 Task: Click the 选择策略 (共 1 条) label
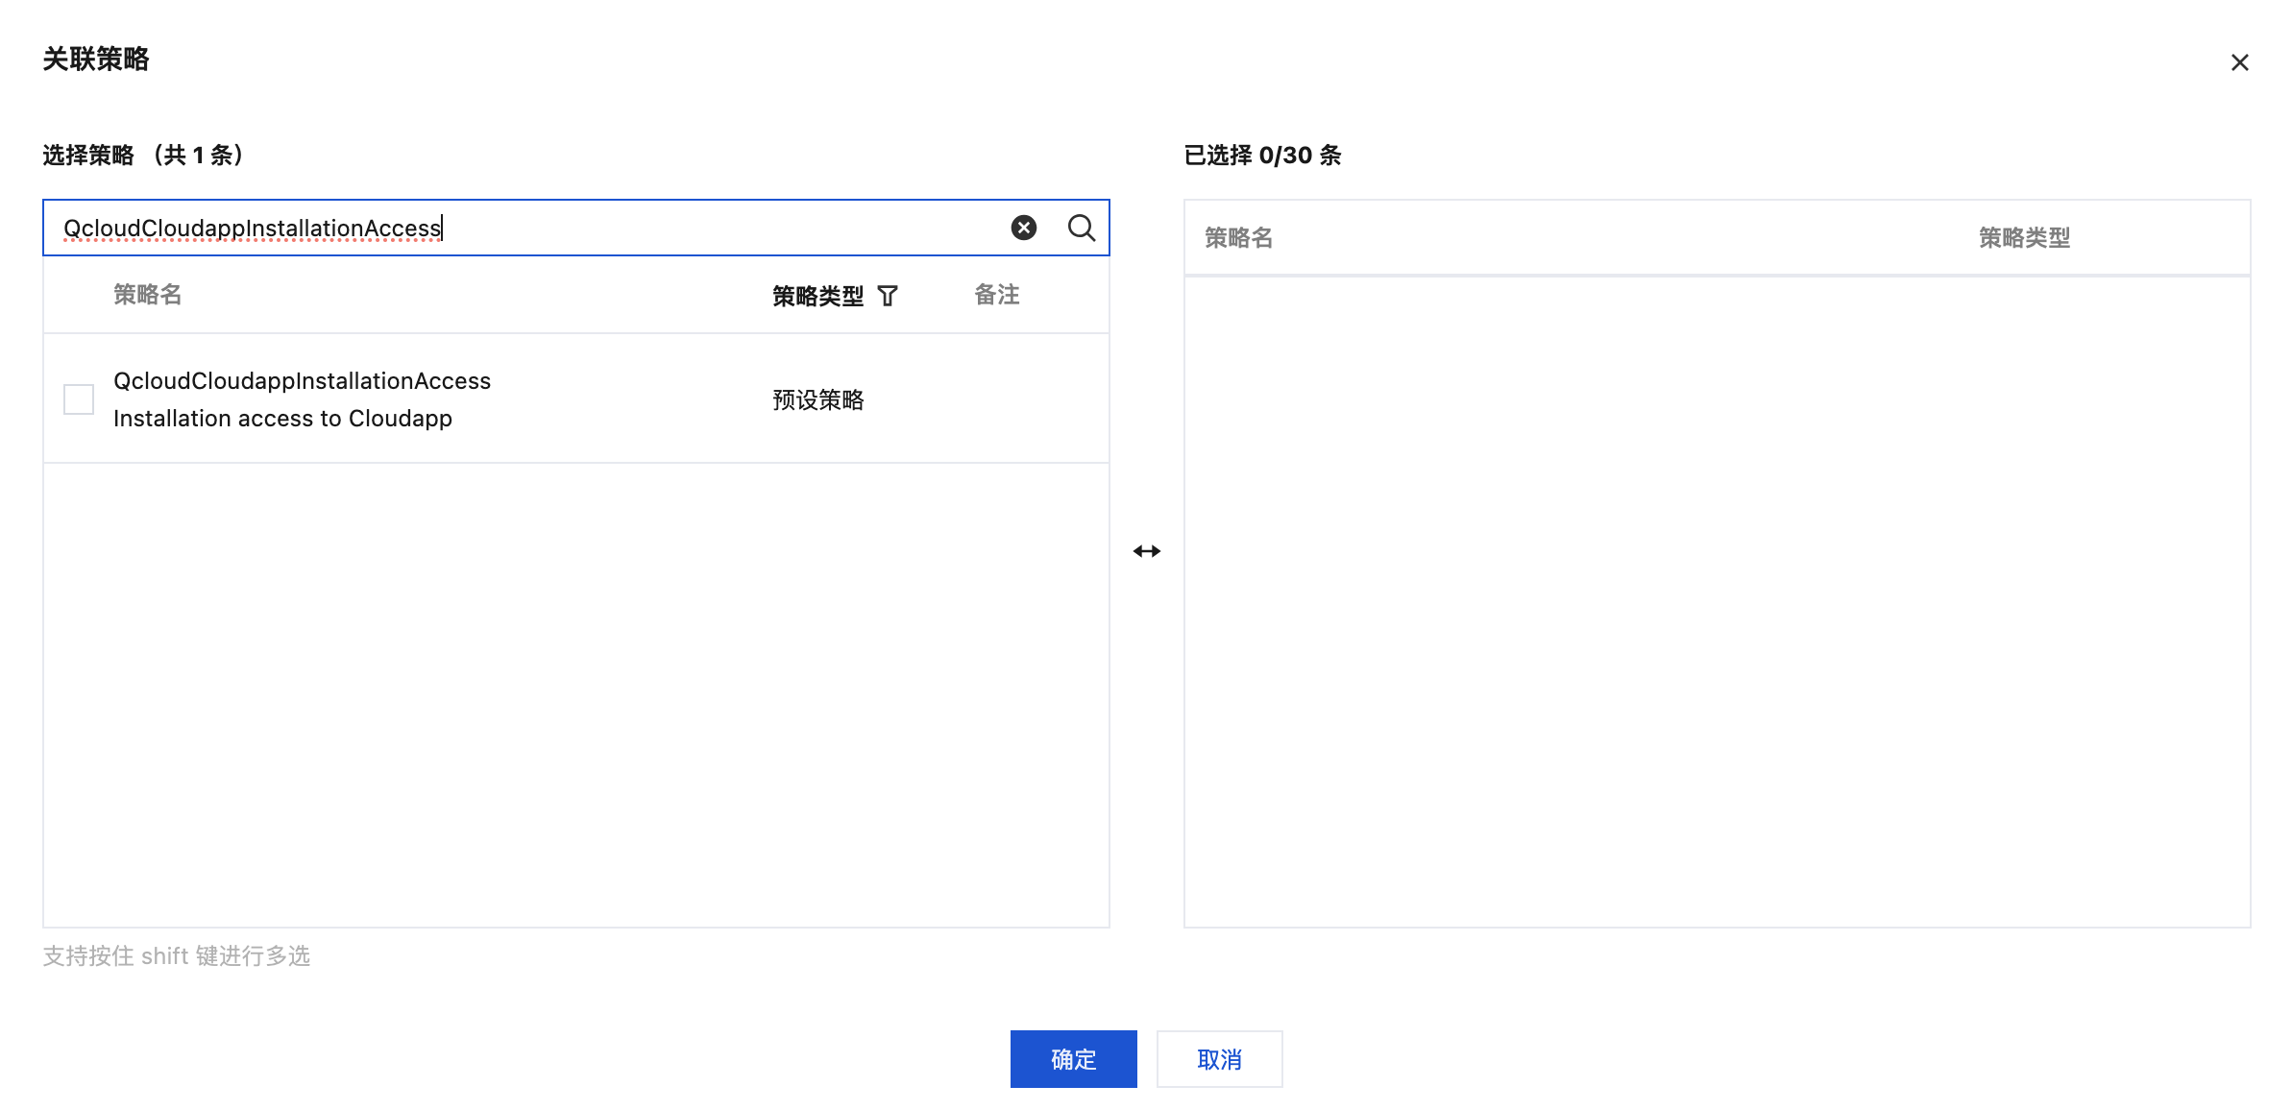(144, 156)
